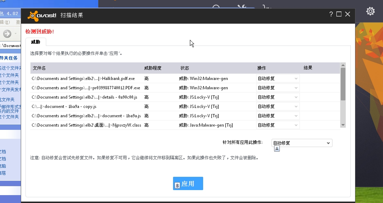The image size is (383, 203).
Task: Sort by 威胁程度 column header
Action: point(153,68)
